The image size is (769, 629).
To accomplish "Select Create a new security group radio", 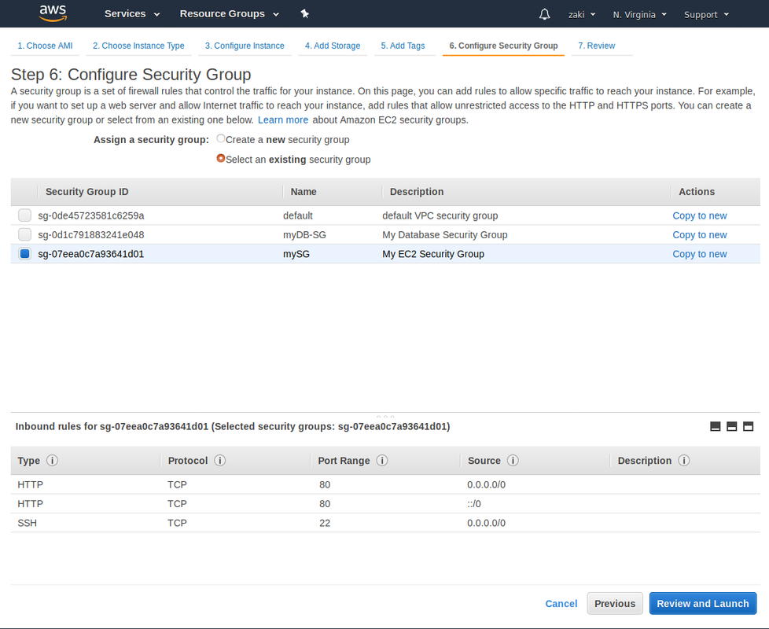I will [x=220, y=139].
